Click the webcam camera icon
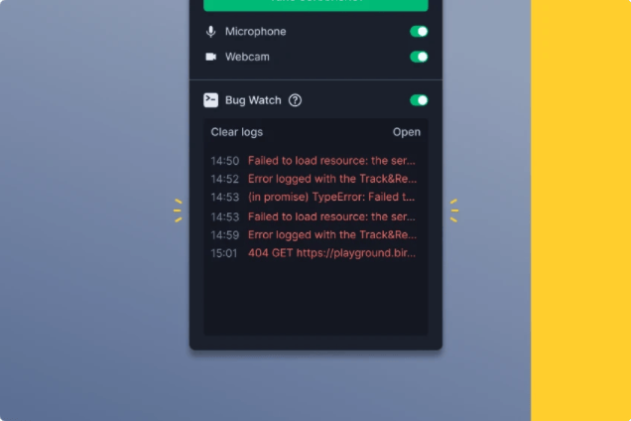The image size is (631, 421). point(211,57)
